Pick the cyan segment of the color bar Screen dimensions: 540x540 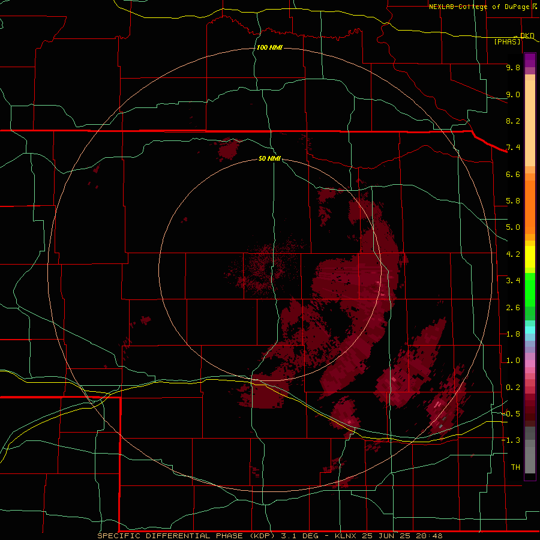coord(530,330)
